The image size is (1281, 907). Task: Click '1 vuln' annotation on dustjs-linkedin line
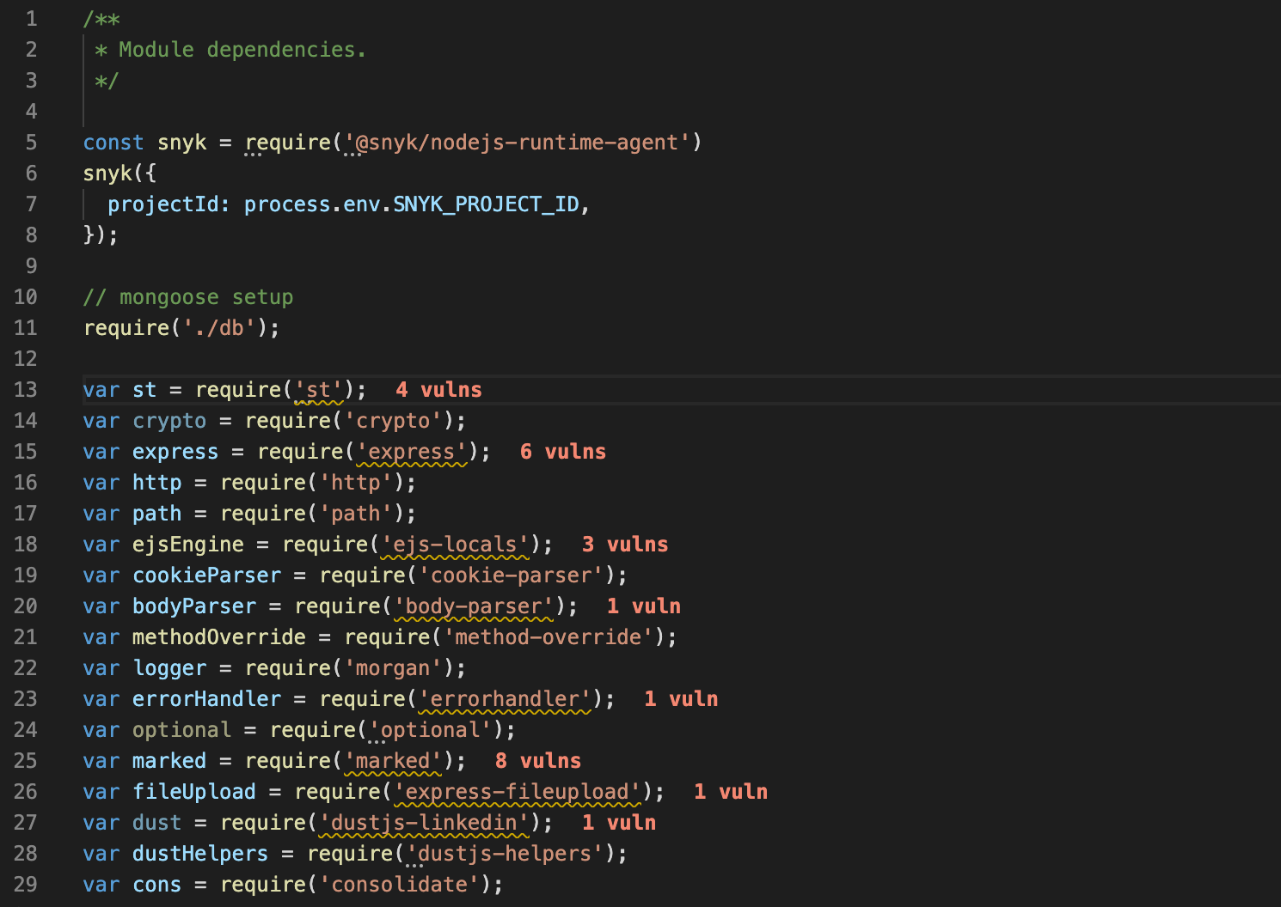[619, 823]
